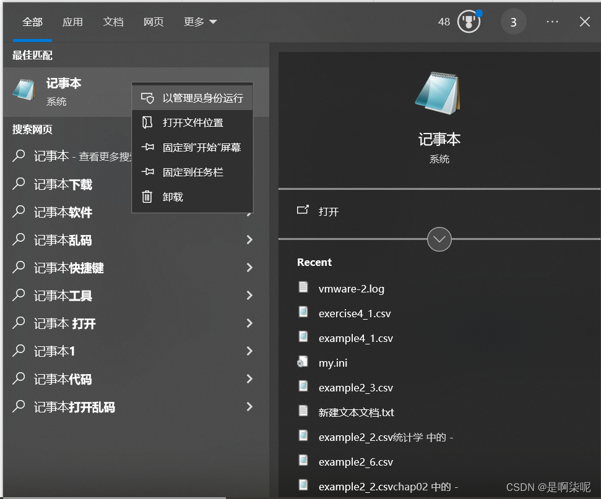This screenshot has height=499, width=601.
Task: Expand arrow for 记事本快捷键 suggestion
Action: click(249, 267)
